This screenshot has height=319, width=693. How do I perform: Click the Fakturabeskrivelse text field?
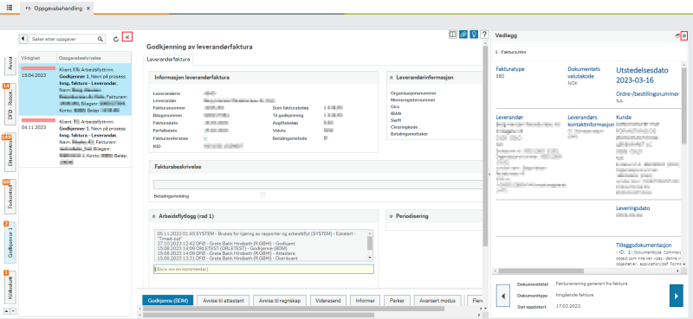click(318, 184)
